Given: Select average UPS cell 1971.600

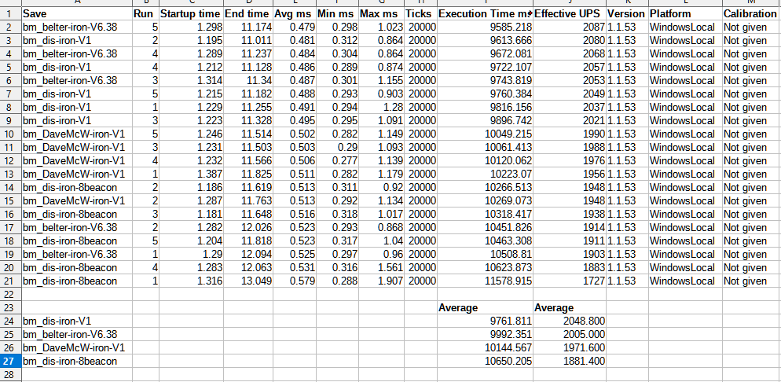Looking at the screenshot, I should pos(570,347).
